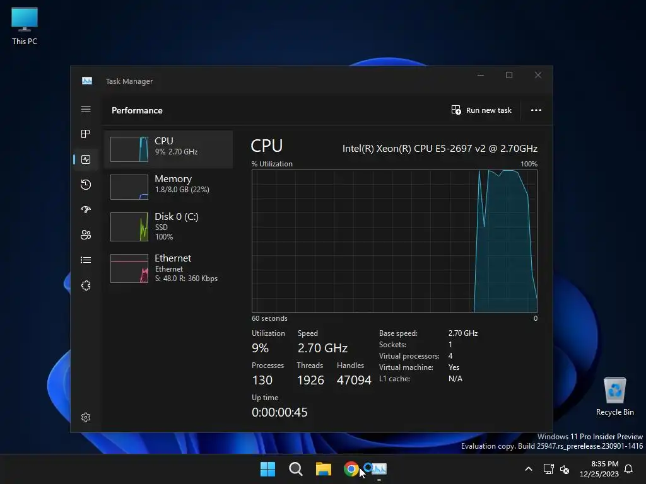
Task: Open the Users page icon in sidebar
Action: 86,234
